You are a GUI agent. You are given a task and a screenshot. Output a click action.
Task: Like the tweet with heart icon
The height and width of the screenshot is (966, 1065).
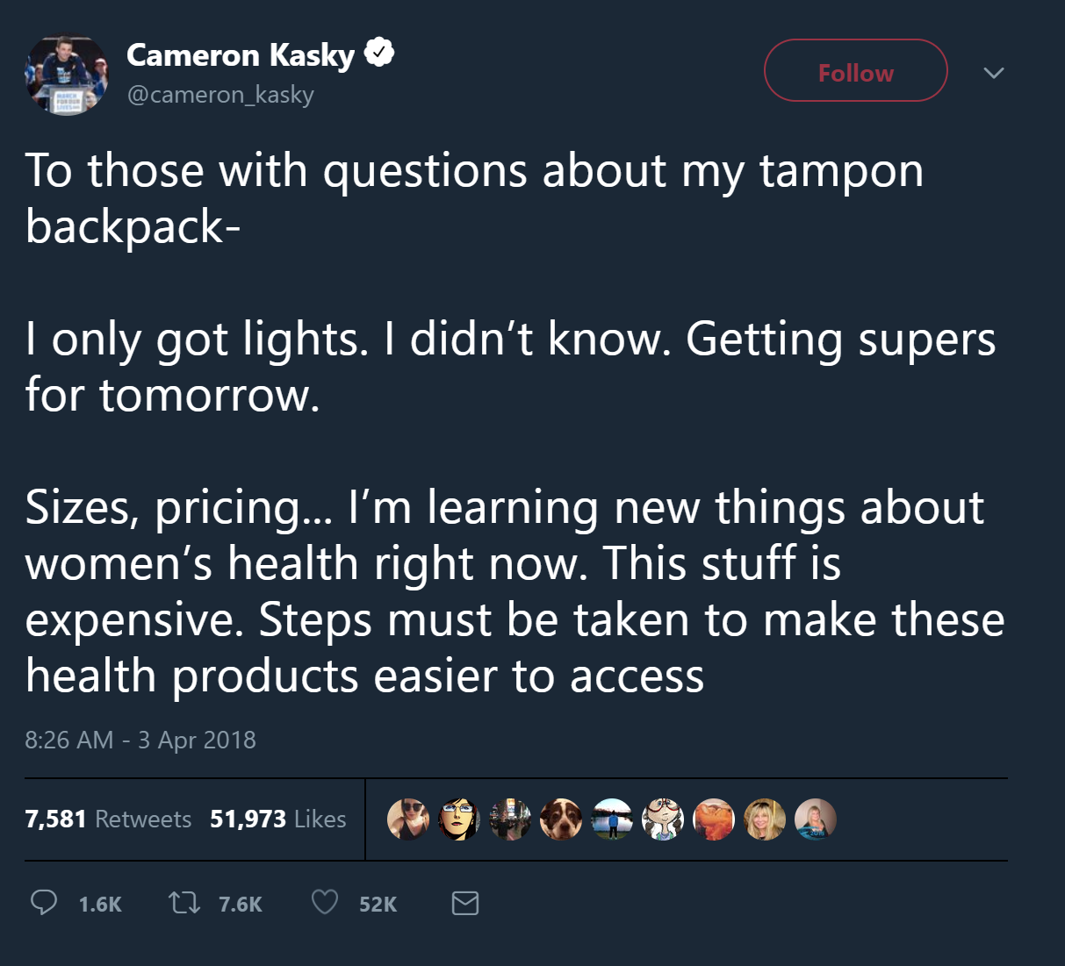pyautogui.click(x=325, y=902)
